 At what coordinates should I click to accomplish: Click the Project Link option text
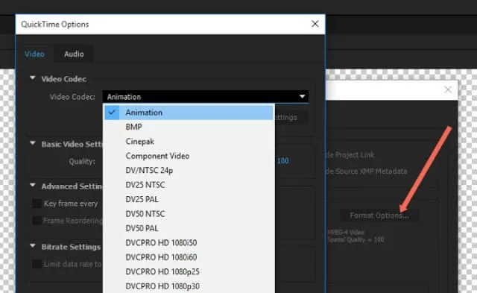pyautogui.click(x=350, y=155)
